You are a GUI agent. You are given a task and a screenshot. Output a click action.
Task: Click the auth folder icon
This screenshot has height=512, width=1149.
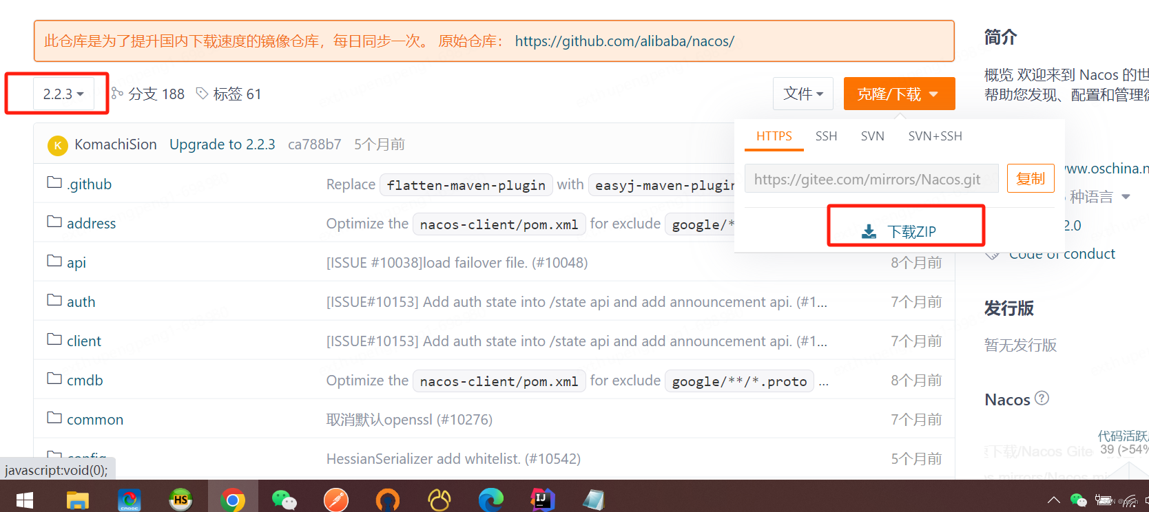pyautogui.click(x=54, y=301)
